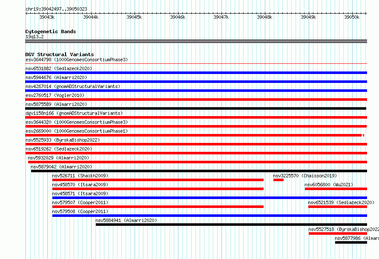
Task: Select the nsv6521539 Sedlazeck2020 red bar
Action: pyautogui.click(x=338, y=207)
